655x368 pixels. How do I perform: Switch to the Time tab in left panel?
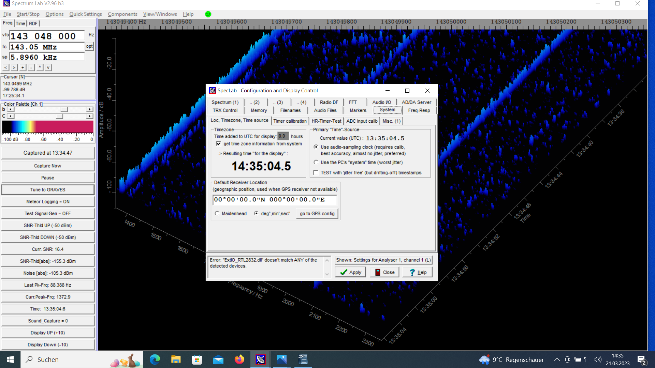[20, 24]
